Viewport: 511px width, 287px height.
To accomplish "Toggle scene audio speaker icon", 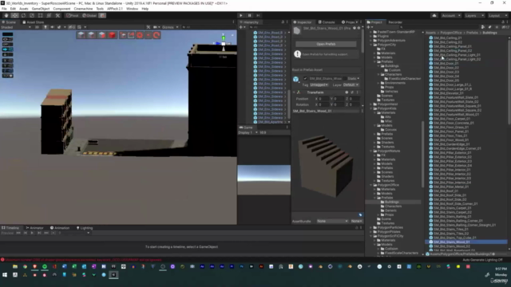I will pyautogui.click(x=52, y=27).
